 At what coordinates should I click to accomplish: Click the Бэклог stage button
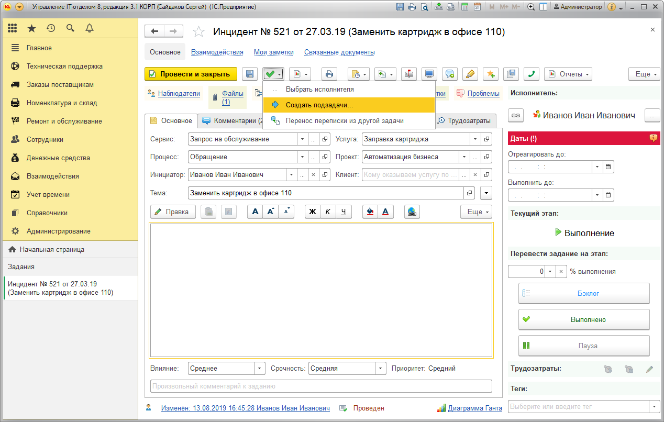(x=584, y=293)
